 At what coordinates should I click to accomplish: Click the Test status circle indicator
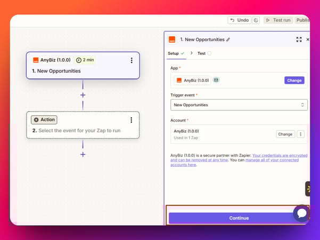click(209, 53)
